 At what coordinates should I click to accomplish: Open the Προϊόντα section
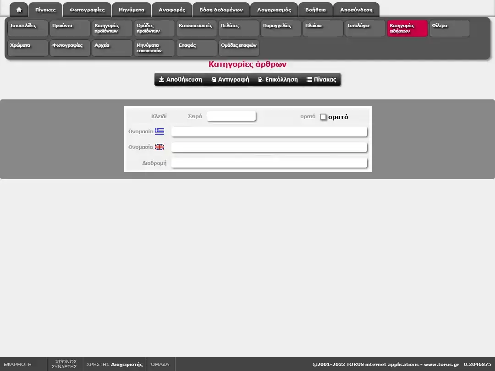click(70, 28)
